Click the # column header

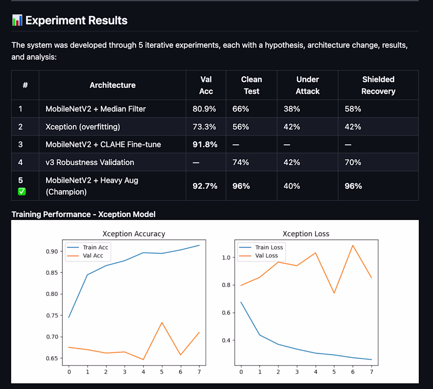tap(25, 85)
